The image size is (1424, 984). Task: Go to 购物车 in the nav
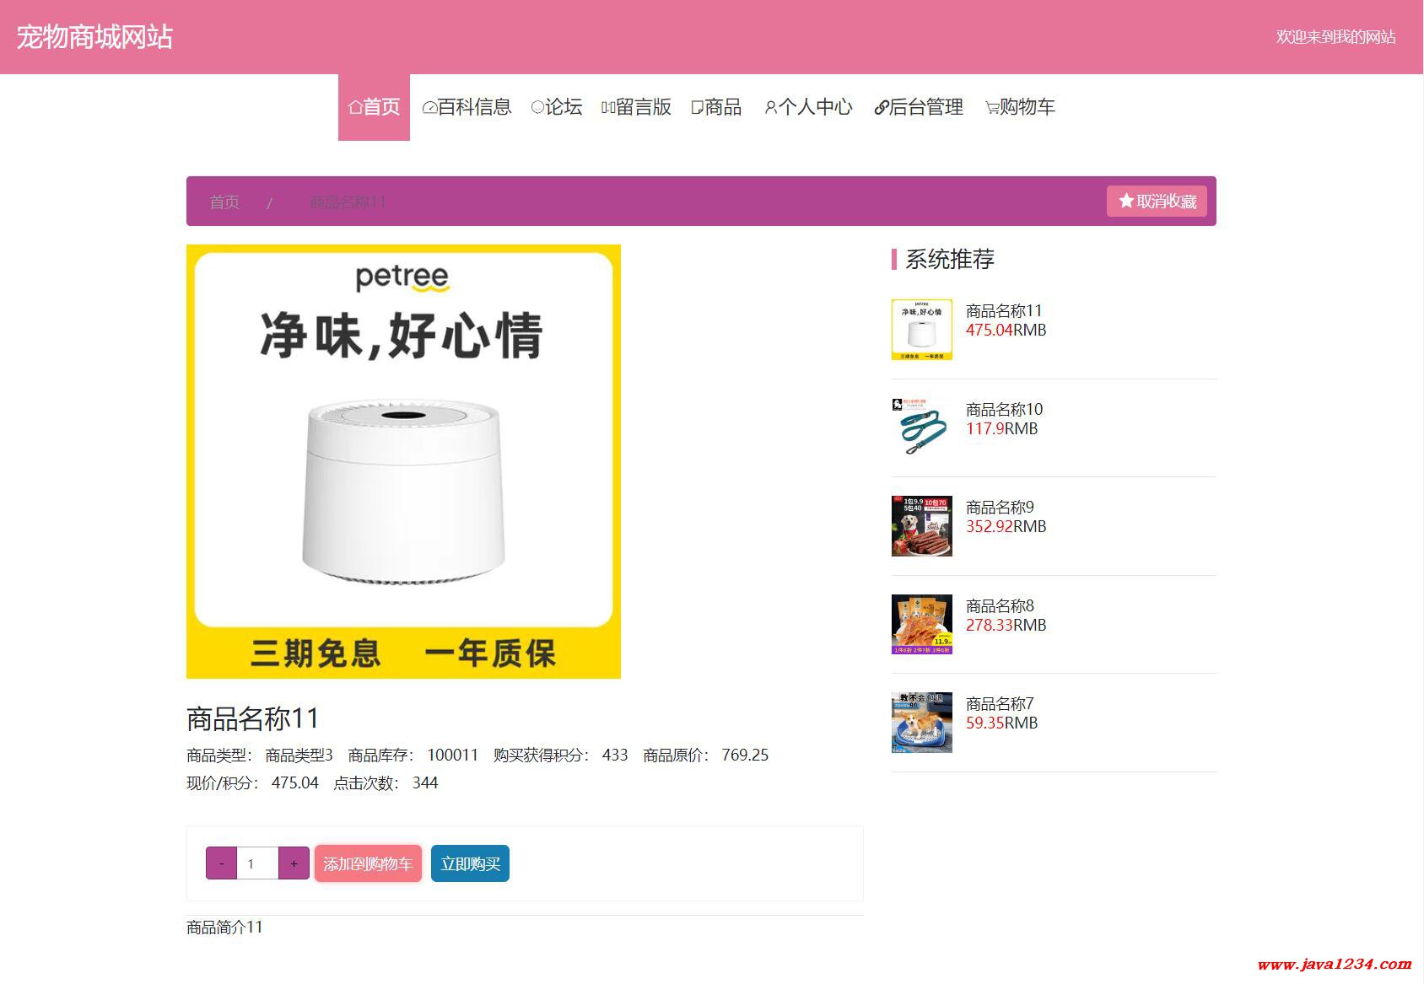point(1020,107)
